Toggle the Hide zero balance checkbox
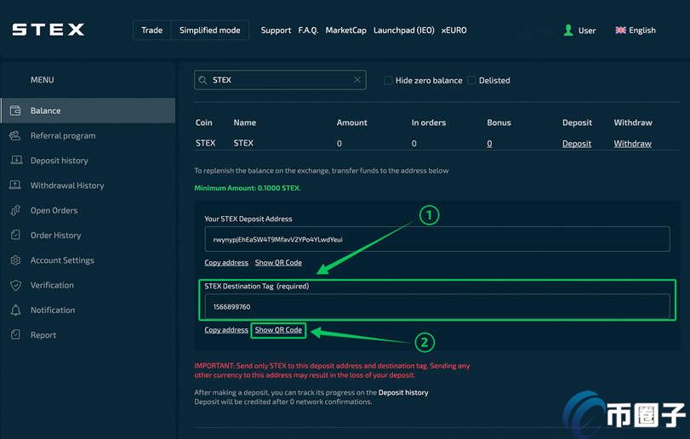 388,80
